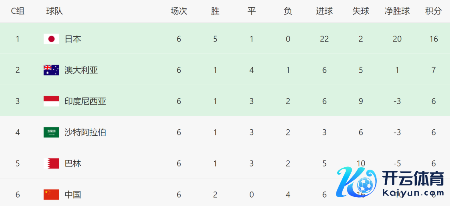
Task: Click the 中国 team name
Action: (x=73, y=194)
